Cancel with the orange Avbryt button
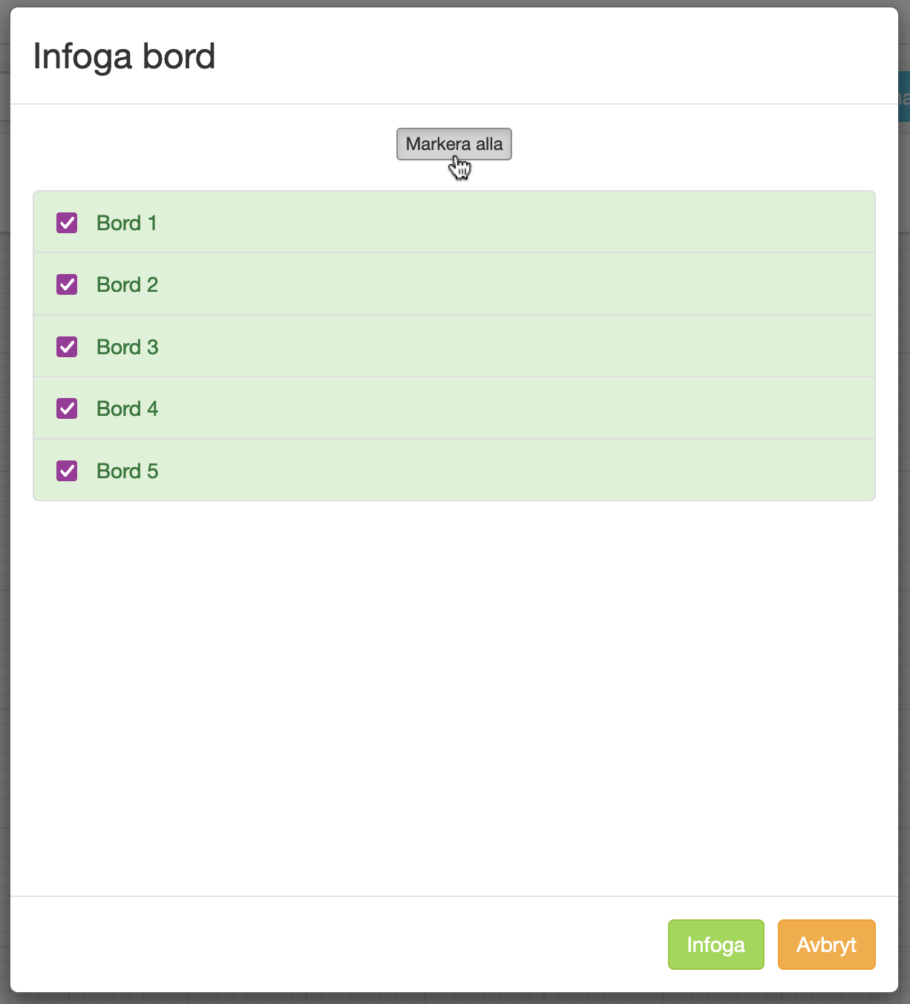 coord(826,945)
